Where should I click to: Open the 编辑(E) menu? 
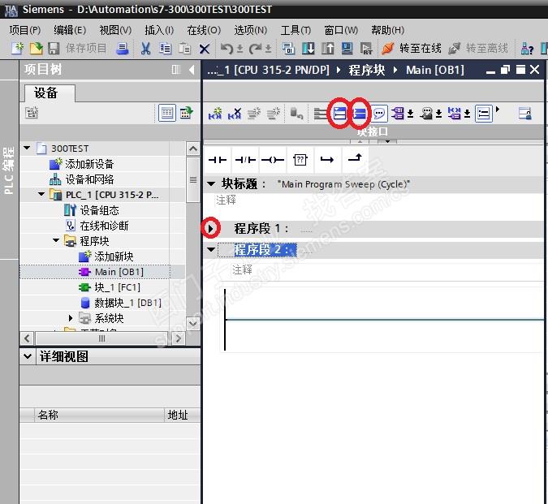tap(70, 30)
